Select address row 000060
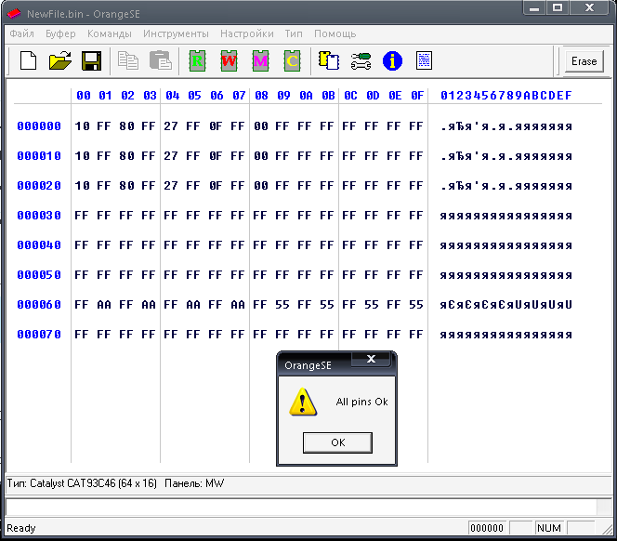This screenshot has width=617, height=541. pyautogui.click(x=39, y=305)
